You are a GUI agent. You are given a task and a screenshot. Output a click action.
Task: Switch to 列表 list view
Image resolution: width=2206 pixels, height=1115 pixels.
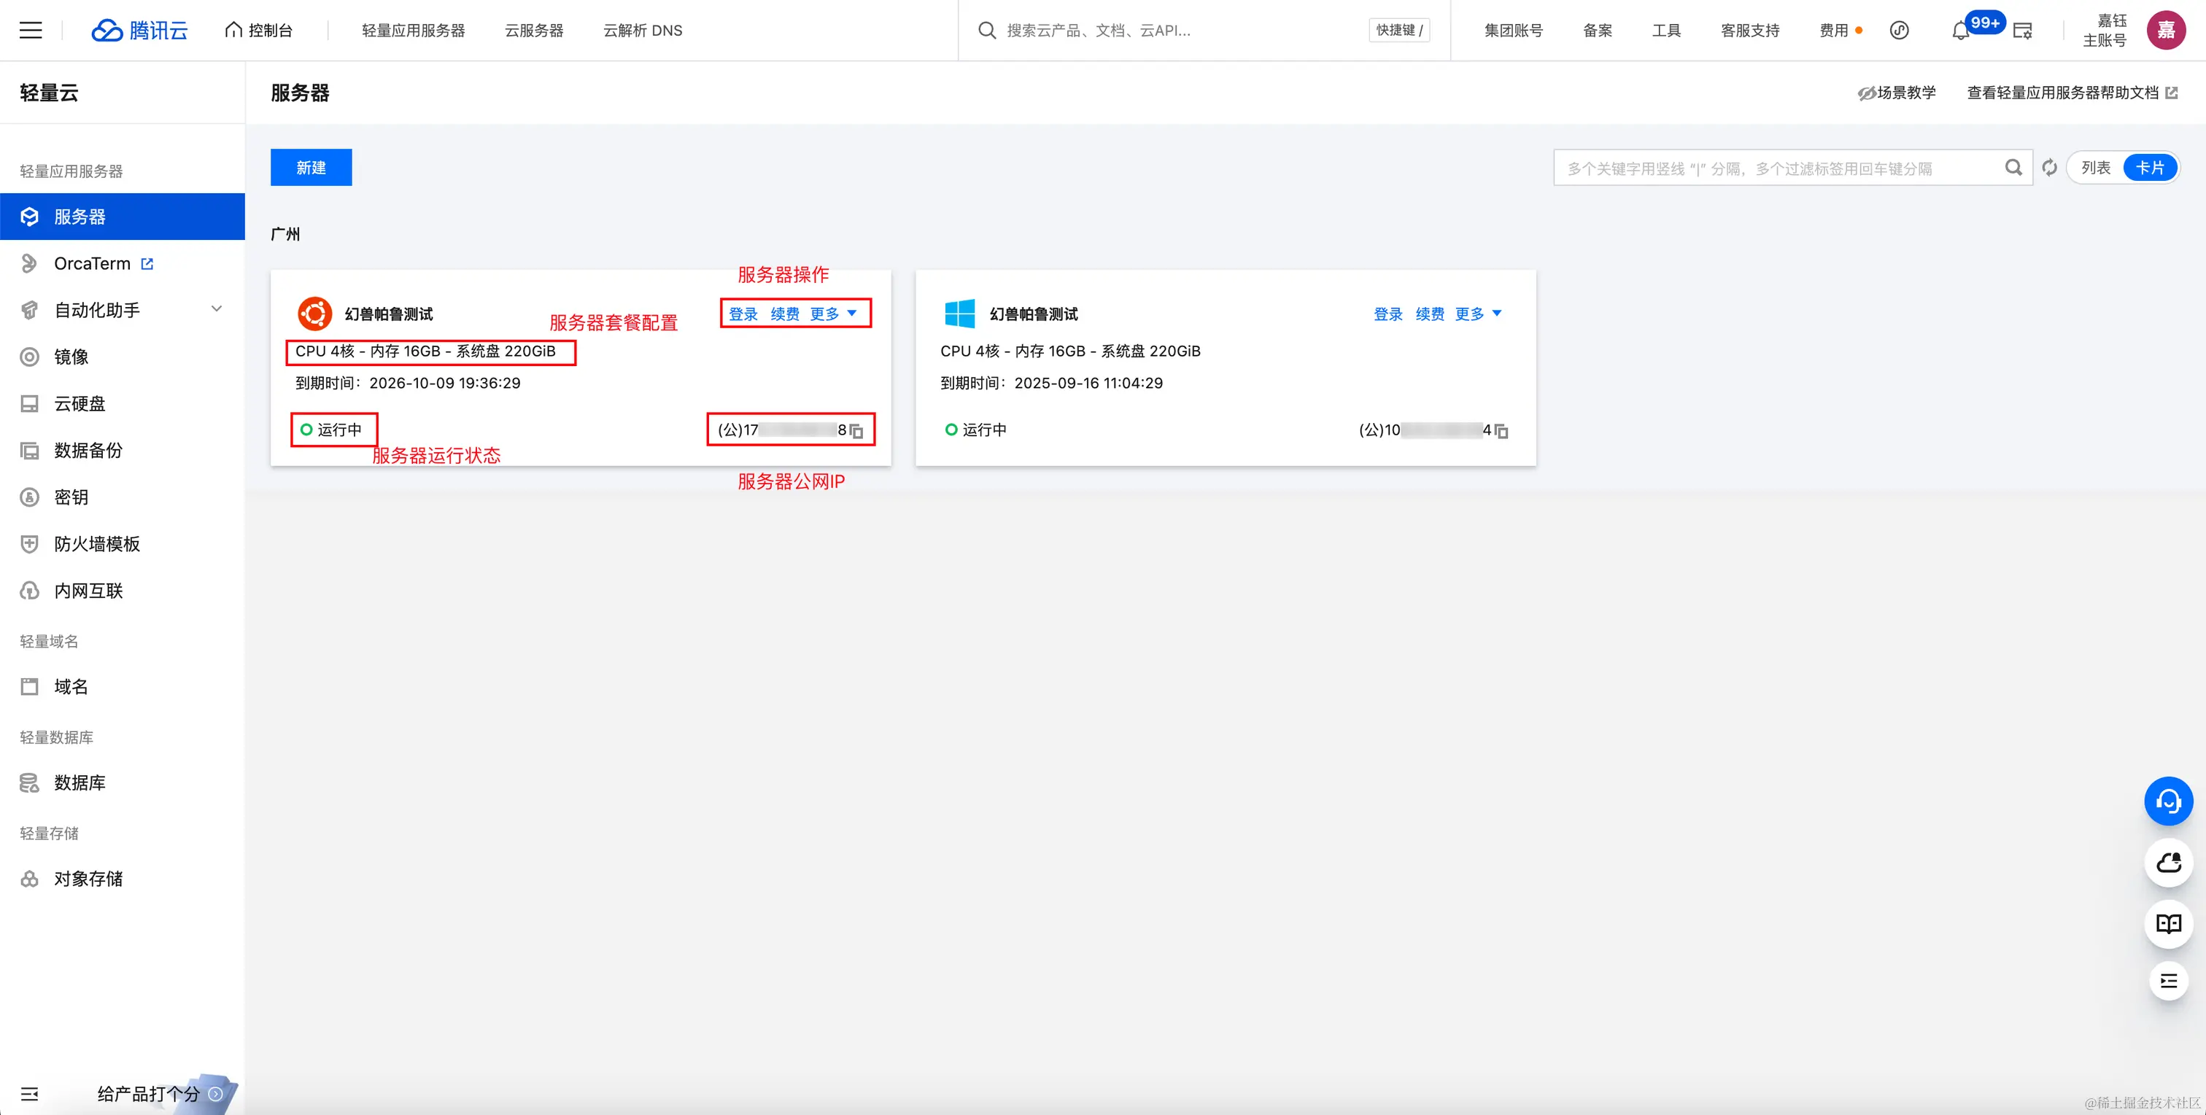coord(2096,168)
